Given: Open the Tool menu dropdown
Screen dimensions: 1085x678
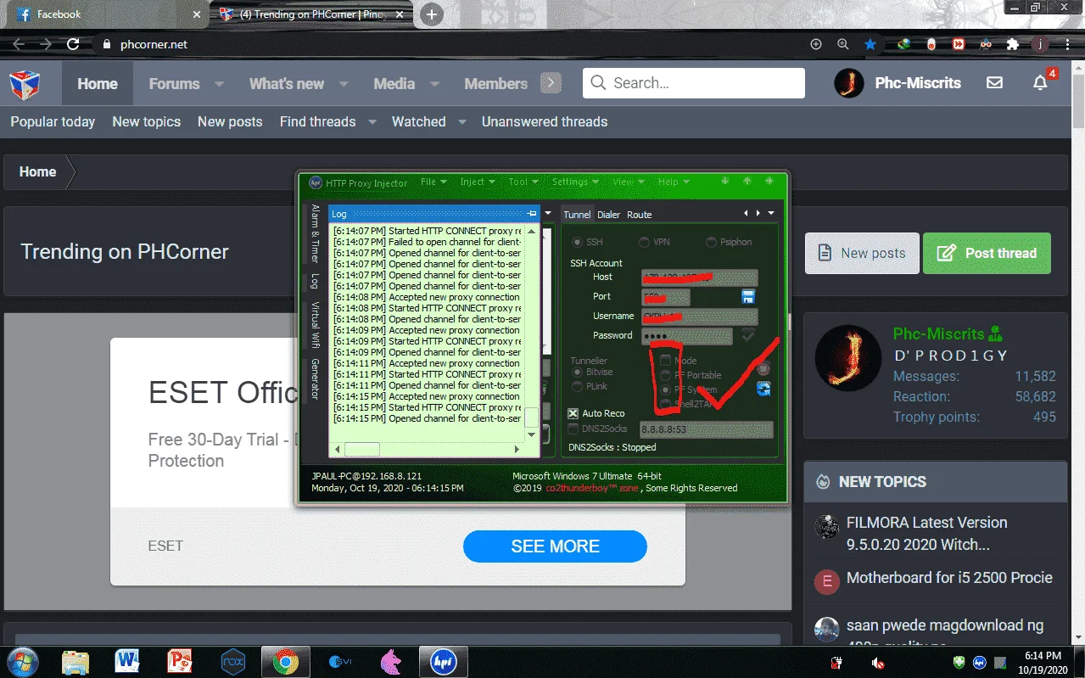Looking at the screenshot, I should click(x=523, y=182).
